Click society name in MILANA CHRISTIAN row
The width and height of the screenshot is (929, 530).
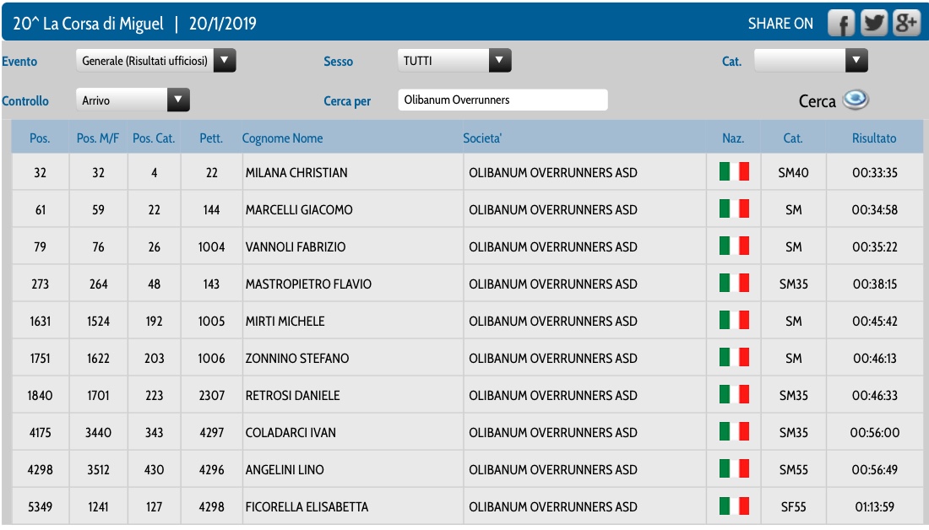[553, 173]
